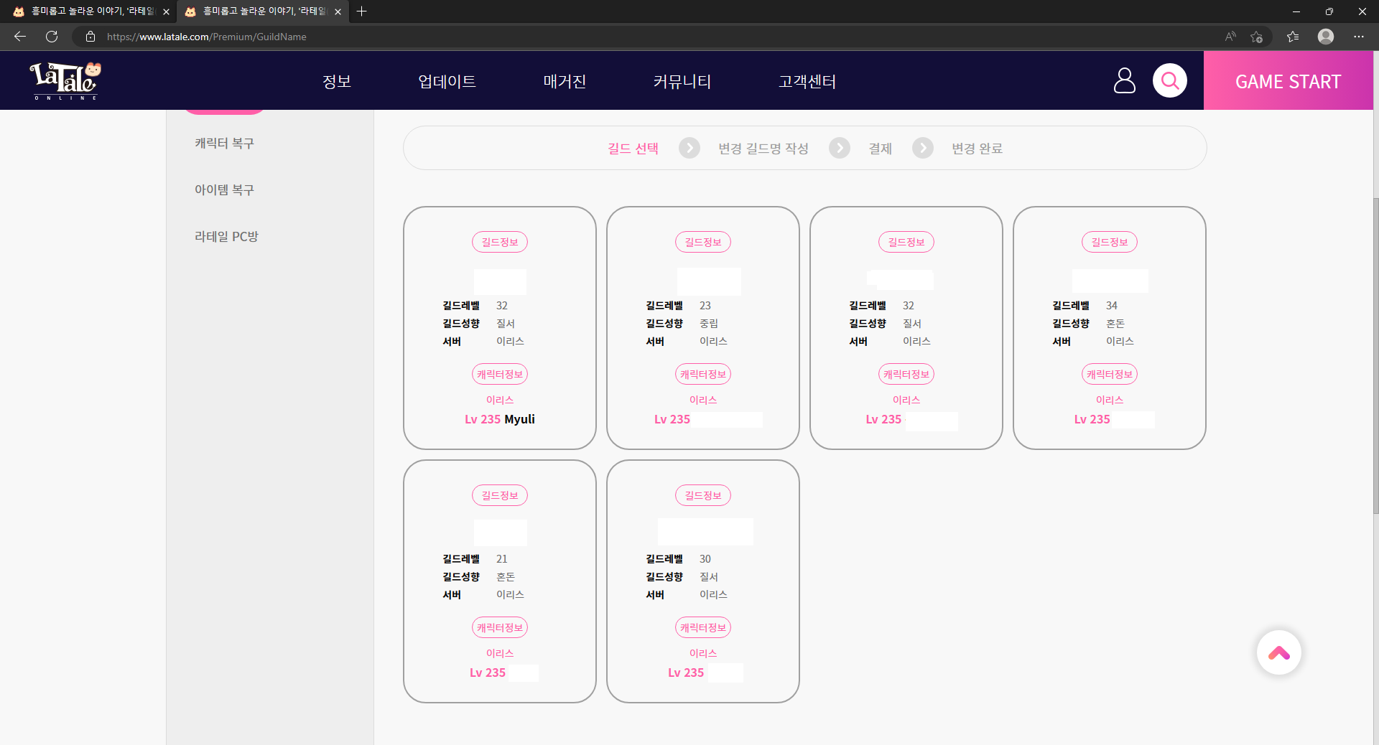Click the scroll-to-top arrow button
The height and width of the screenshot is (745, 1379).
(x=1279, y=652)
